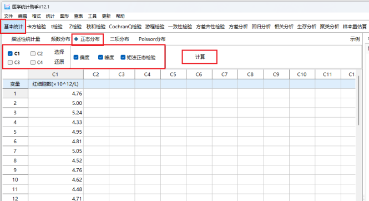Switch to the 方差齐性检验 tab
Image resolution: width=369 pixels, height=201 pixels.
[210, 27]
